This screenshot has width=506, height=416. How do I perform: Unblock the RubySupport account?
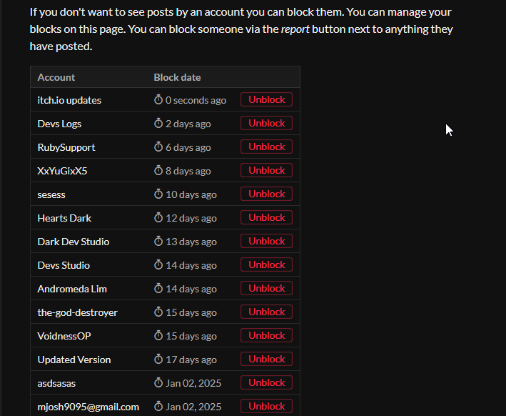(266, 147)
